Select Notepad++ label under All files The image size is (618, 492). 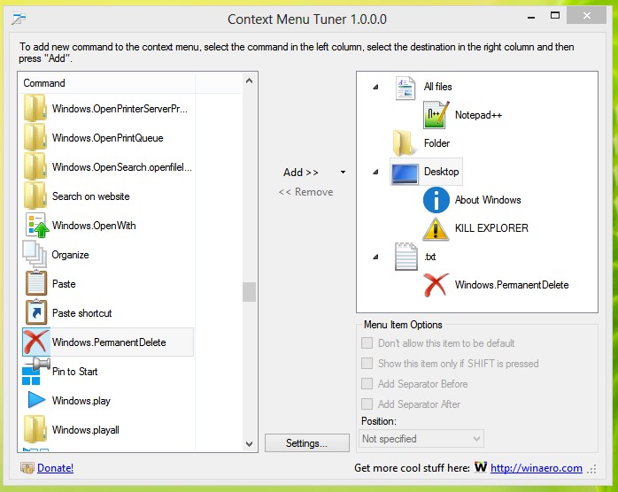click(x=478, y=115)
